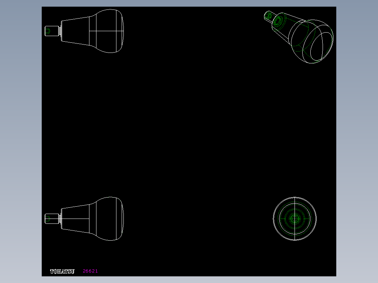
Task: Click the magenta part number 26621
Action: 90,271
